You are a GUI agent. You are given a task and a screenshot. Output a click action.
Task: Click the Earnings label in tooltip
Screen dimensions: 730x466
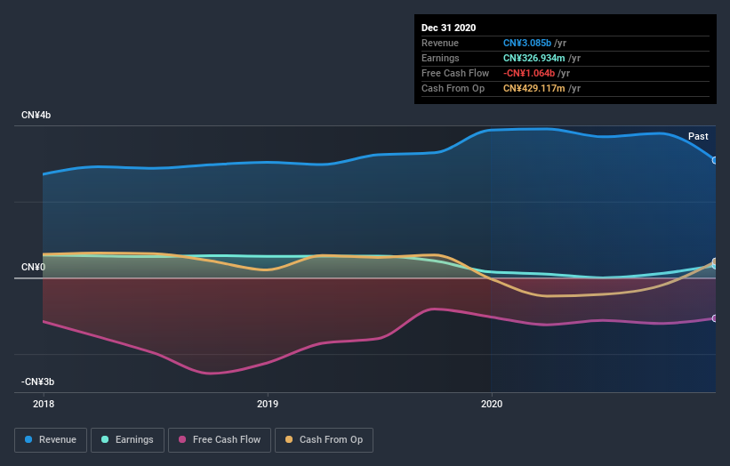pyautogui.click(x=440, y=58)
